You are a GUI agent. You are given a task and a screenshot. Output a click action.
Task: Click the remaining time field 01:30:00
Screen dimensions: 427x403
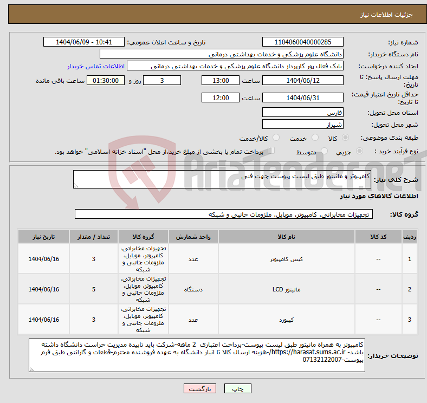[x=106, y=81]
